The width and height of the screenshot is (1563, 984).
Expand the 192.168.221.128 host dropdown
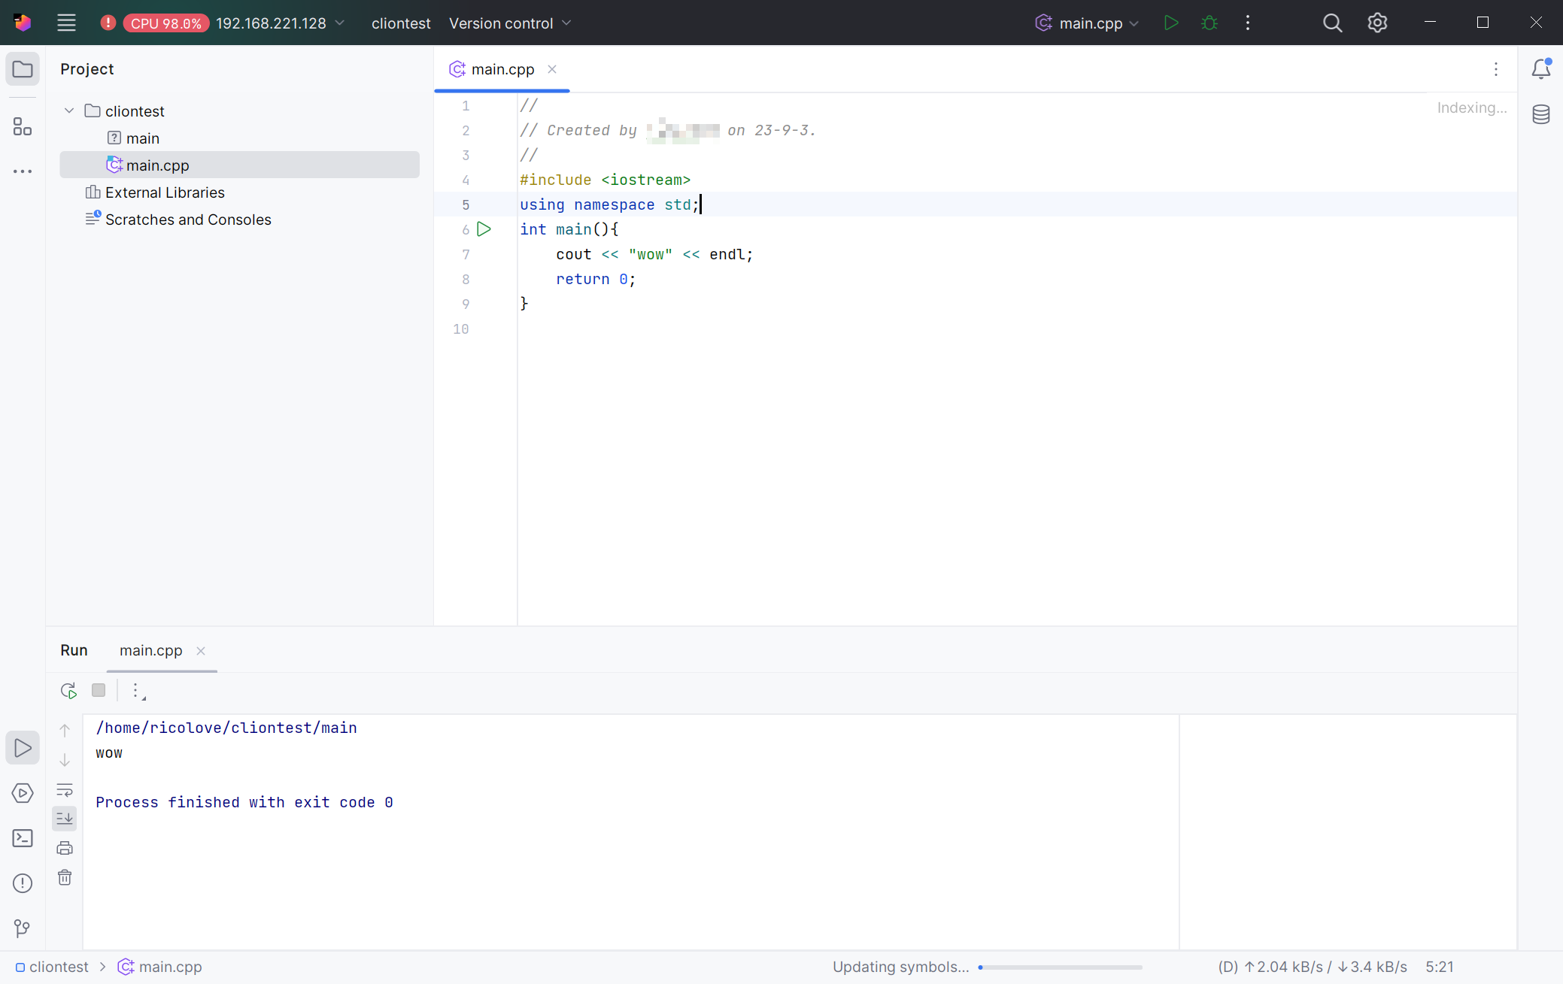280,23
